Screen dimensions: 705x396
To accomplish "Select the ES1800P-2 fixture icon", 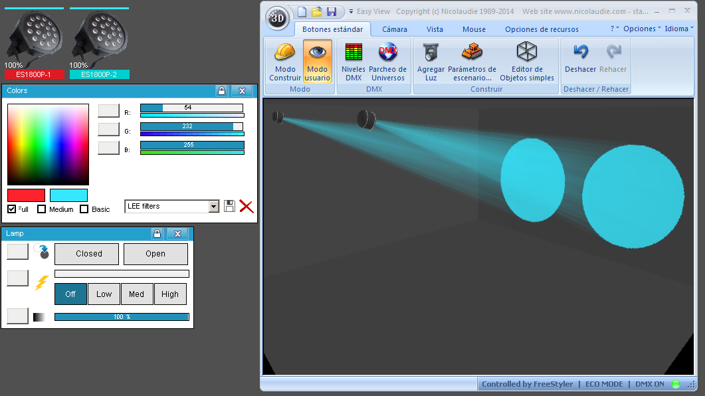I will (x=100, y=40).
